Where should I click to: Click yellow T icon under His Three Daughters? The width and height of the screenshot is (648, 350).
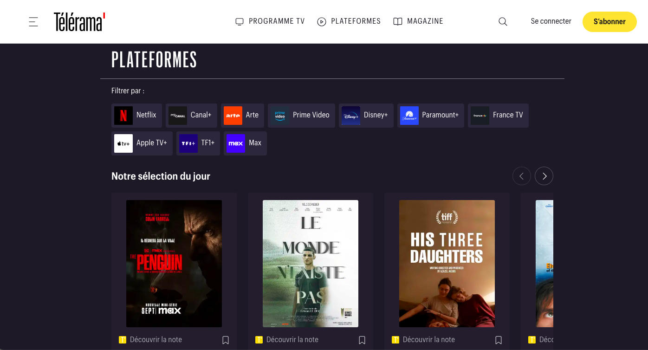coord(395,340)
